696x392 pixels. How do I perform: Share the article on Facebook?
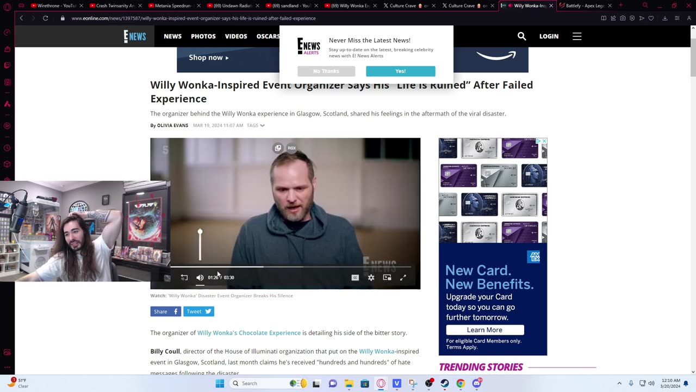tap(165, 311)
